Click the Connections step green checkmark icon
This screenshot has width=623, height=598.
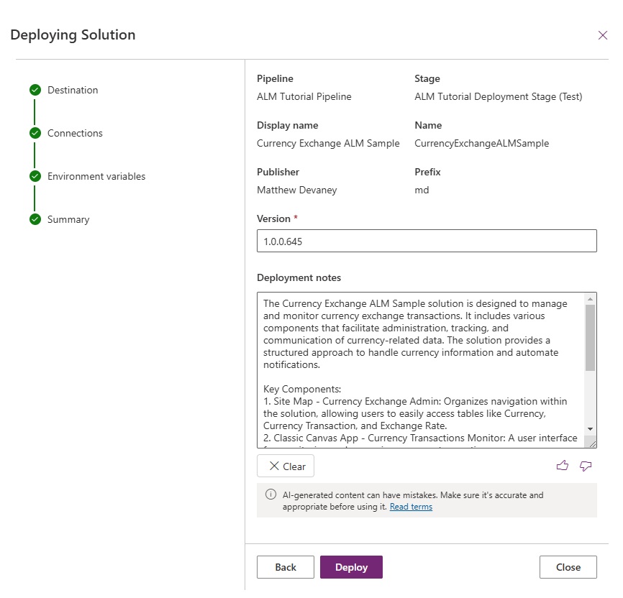pyautogui.click(x=35, y=133)
